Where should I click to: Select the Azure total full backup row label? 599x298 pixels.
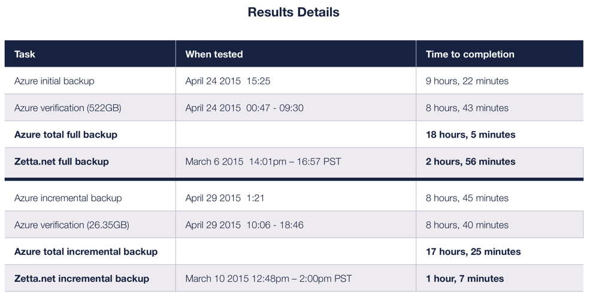[x=66, y=135]
